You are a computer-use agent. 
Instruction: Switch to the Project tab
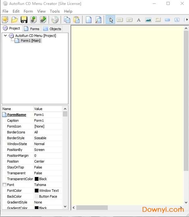[x=11, y=28]
